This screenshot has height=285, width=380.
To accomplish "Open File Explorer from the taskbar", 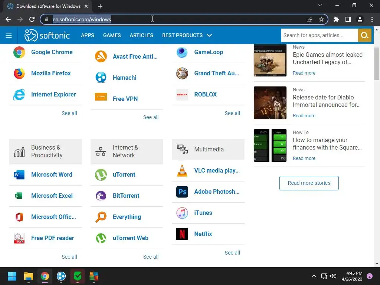I will tap(28, 276).
